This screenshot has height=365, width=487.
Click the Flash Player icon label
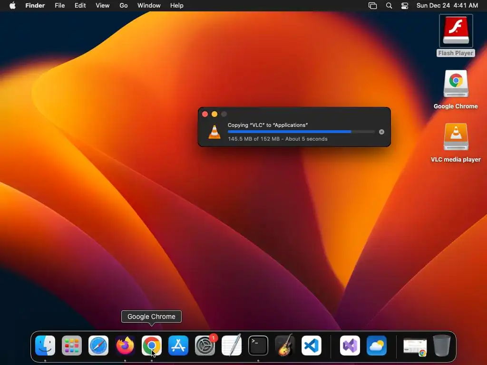[x=456, y=53]
